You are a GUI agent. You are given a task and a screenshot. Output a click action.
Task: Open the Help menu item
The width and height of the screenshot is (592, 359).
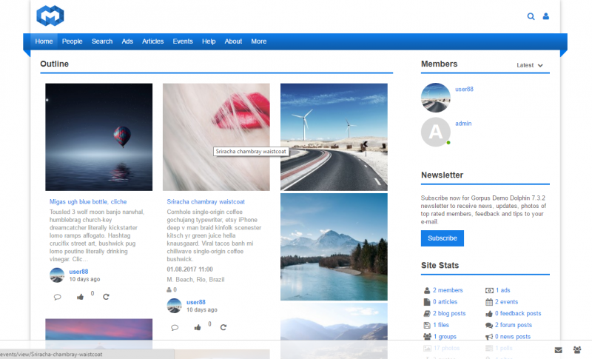(209, 41)
